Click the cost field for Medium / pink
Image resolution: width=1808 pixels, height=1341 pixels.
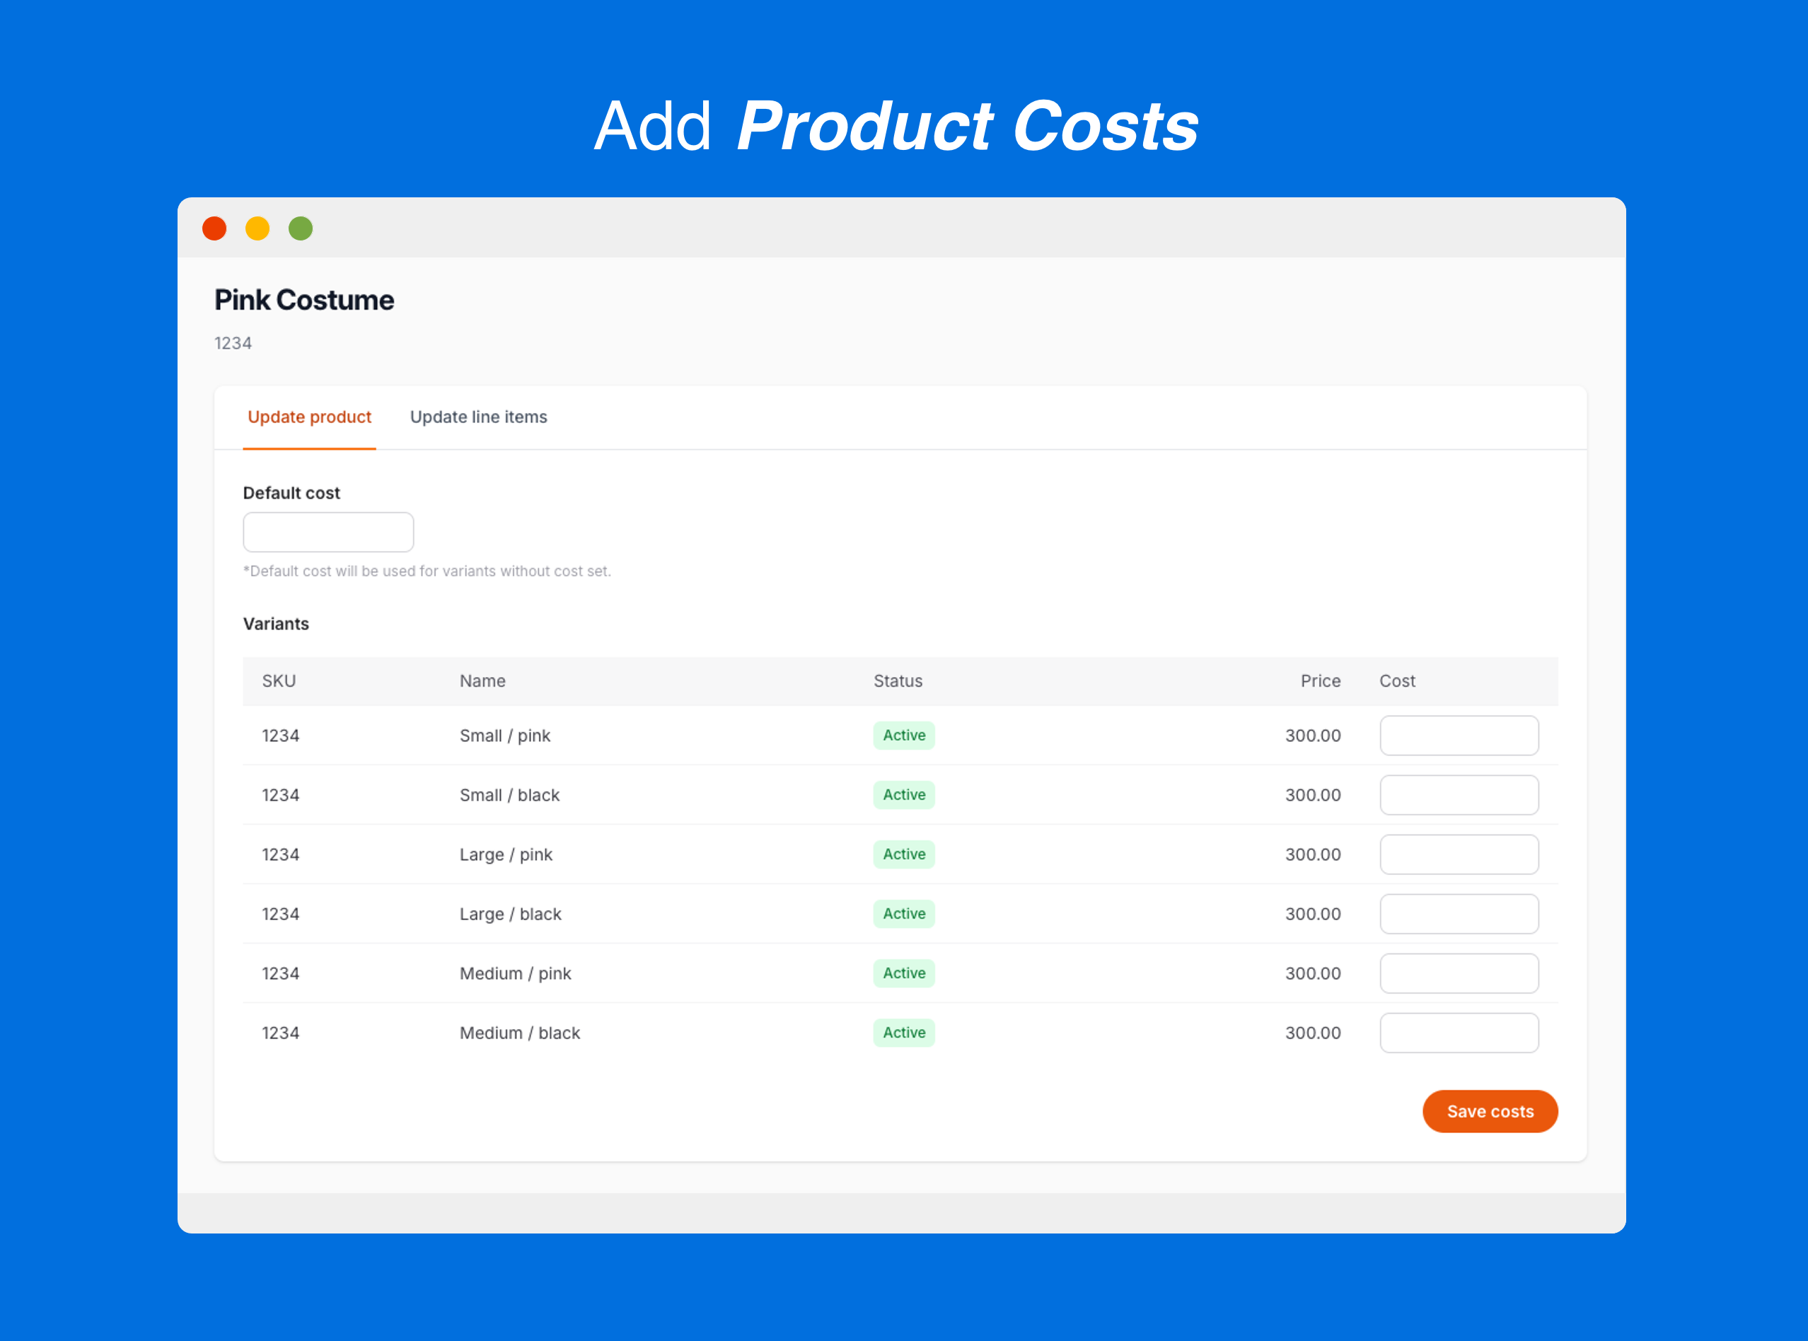point(1459,973)
